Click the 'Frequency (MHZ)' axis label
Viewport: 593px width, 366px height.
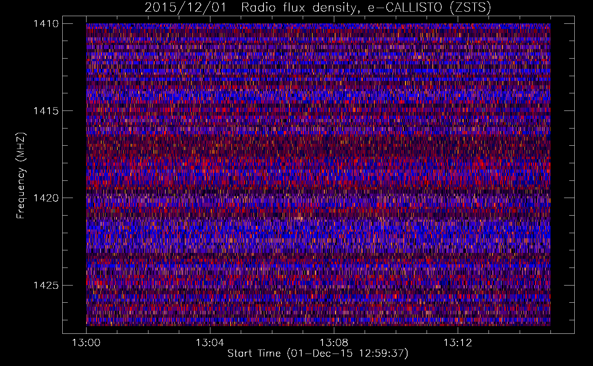point(21,176)
